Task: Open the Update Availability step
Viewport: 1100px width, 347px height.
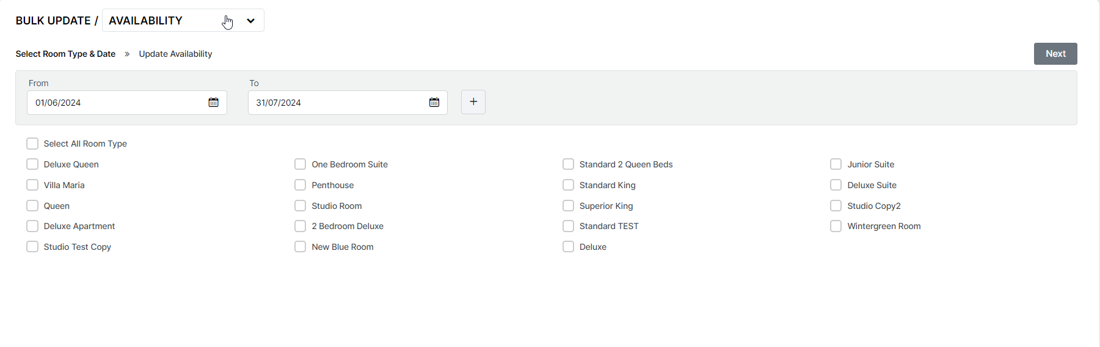Action: (x=175, y=54)
